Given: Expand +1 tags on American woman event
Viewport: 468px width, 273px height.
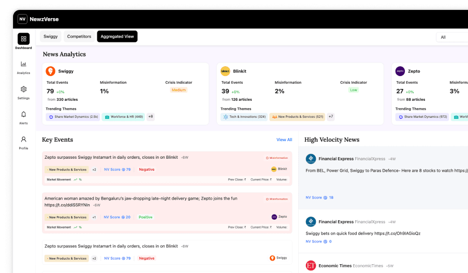Looking at the screenshot, I should (x=94, y=217).
